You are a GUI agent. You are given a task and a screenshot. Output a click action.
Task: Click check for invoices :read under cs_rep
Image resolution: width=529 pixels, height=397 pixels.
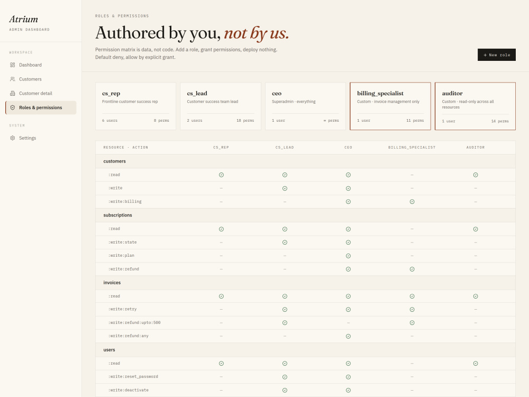(221, 296)
